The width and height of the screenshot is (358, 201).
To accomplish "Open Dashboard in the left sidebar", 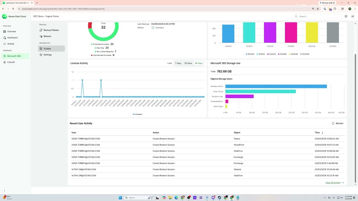I will [x=12, y=38].
